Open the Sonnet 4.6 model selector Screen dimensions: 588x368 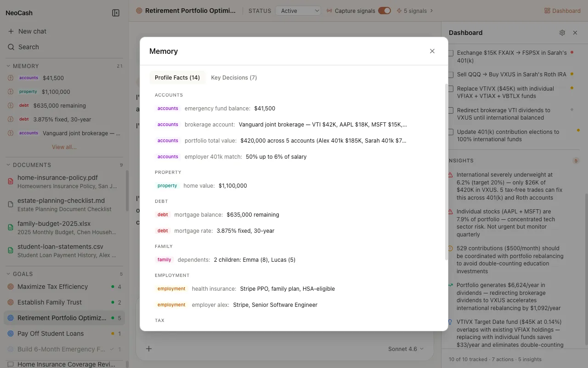click(x=406, y=349)
